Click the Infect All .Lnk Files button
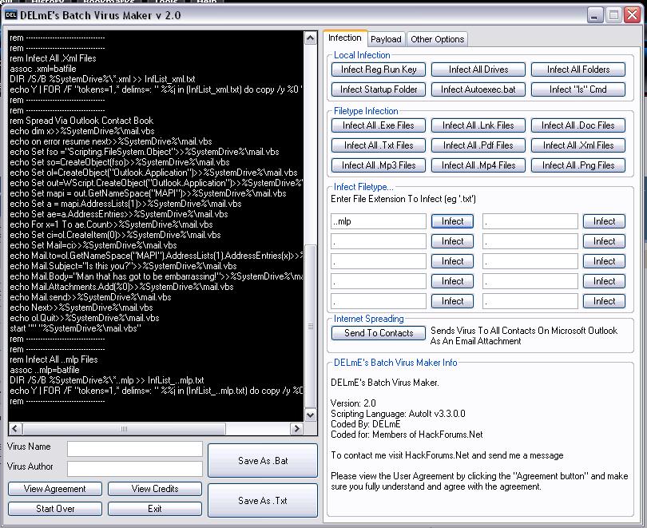 478,125
